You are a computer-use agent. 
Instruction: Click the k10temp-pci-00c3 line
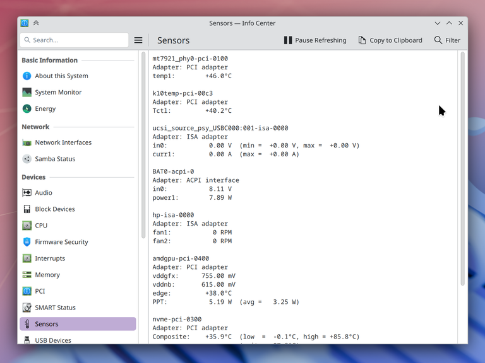tap(183, 93)
